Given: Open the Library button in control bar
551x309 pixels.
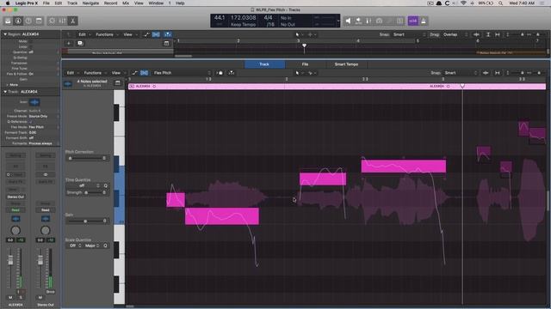Looking at the screenshot, I should click(8, 21).
